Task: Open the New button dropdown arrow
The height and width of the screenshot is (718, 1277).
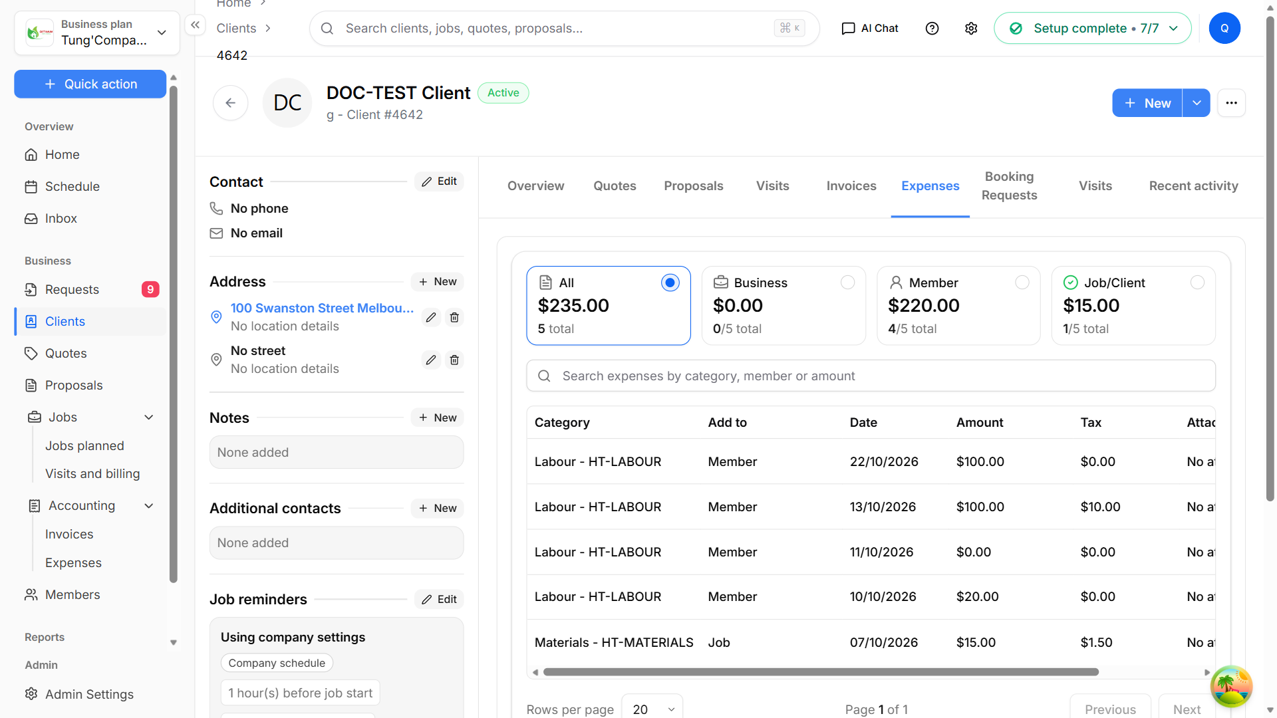Action: click(x=1197, y=103)
